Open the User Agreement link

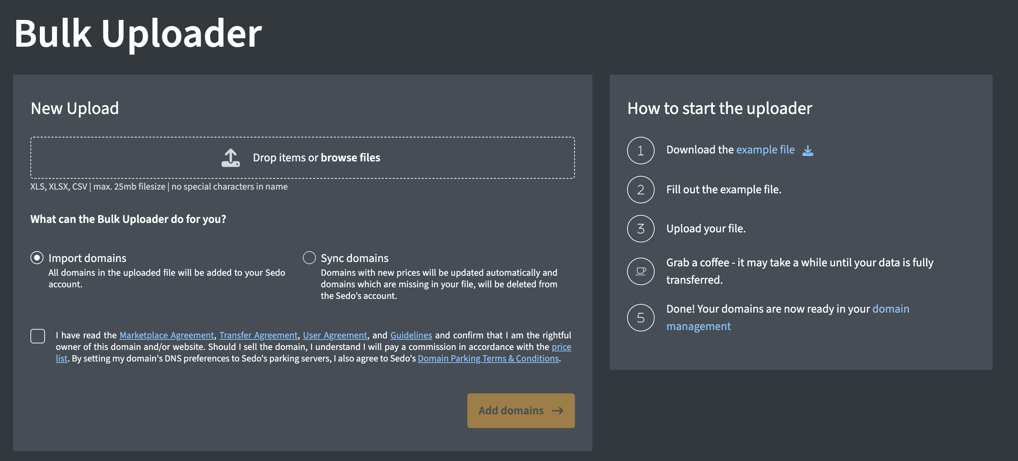coord(335,335)
